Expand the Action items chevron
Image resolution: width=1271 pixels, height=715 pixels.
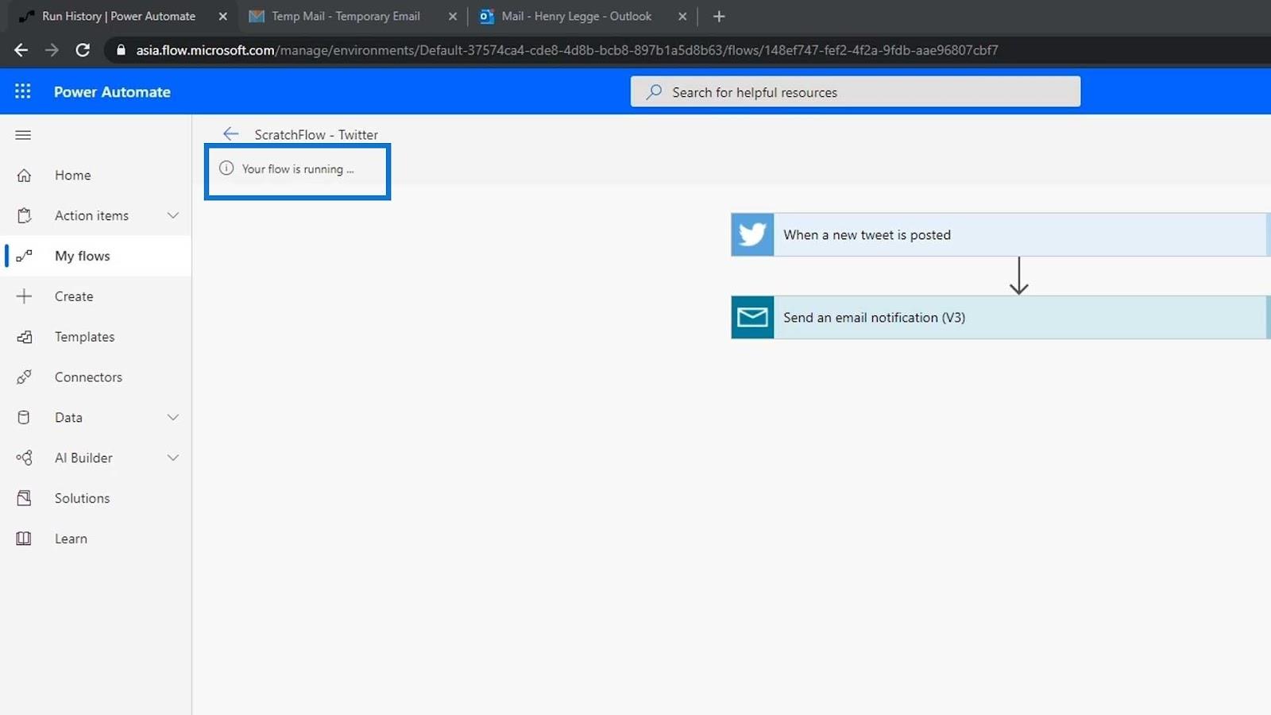[173, 215]
